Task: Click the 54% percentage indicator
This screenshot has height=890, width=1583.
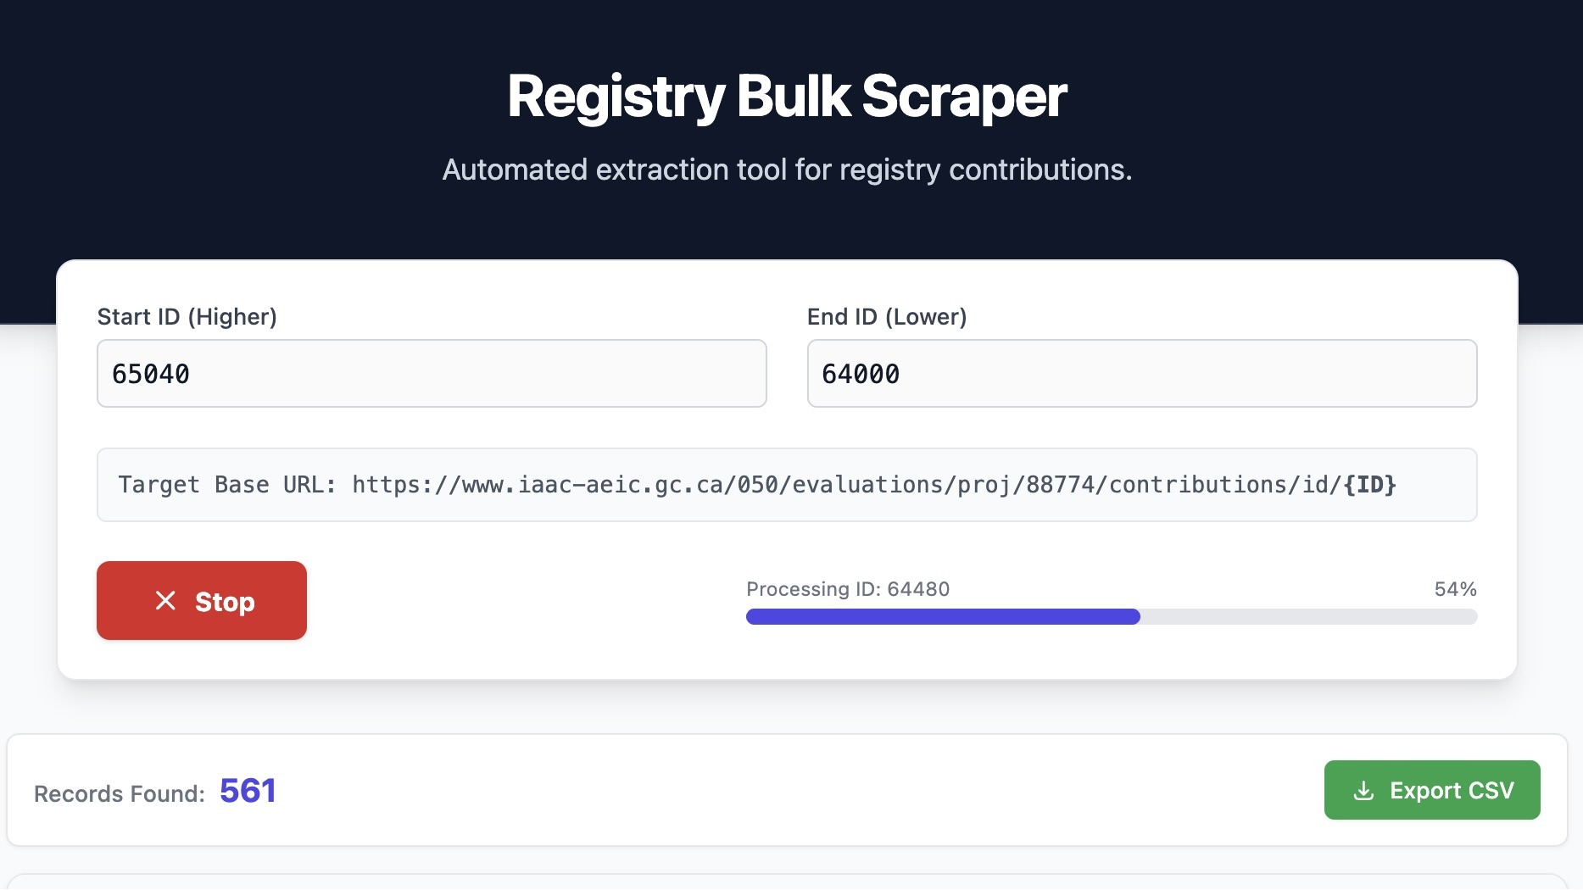Action: pyautogui.click(x=1453, y=588)
